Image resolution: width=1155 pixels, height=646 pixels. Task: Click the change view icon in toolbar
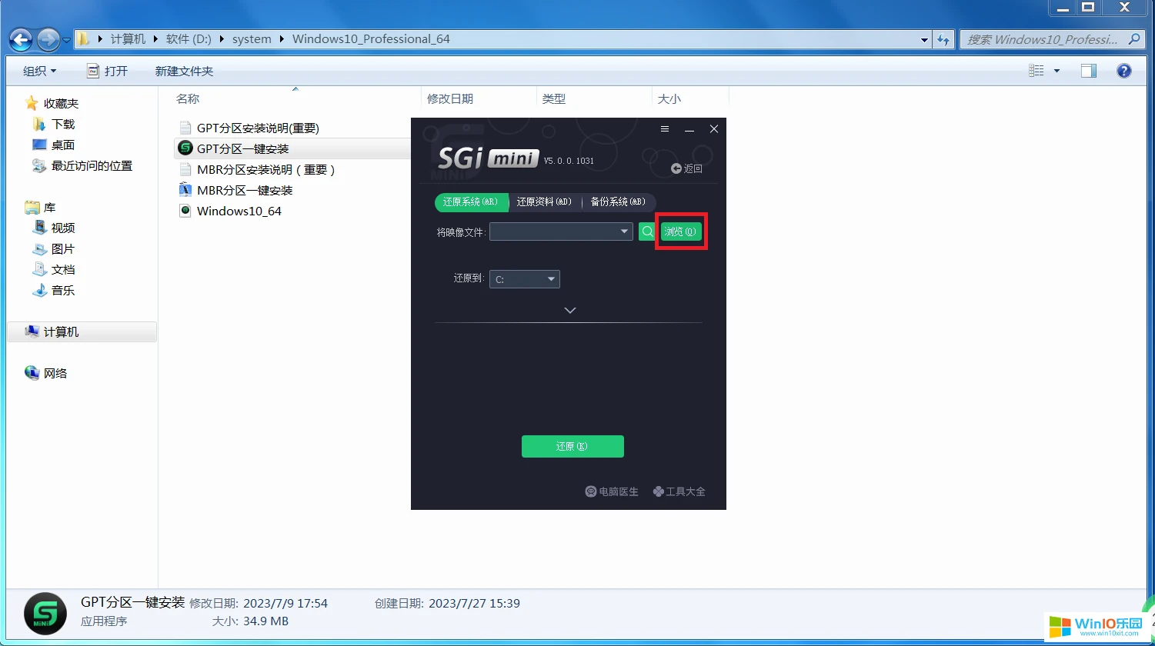click(1036, 71)
